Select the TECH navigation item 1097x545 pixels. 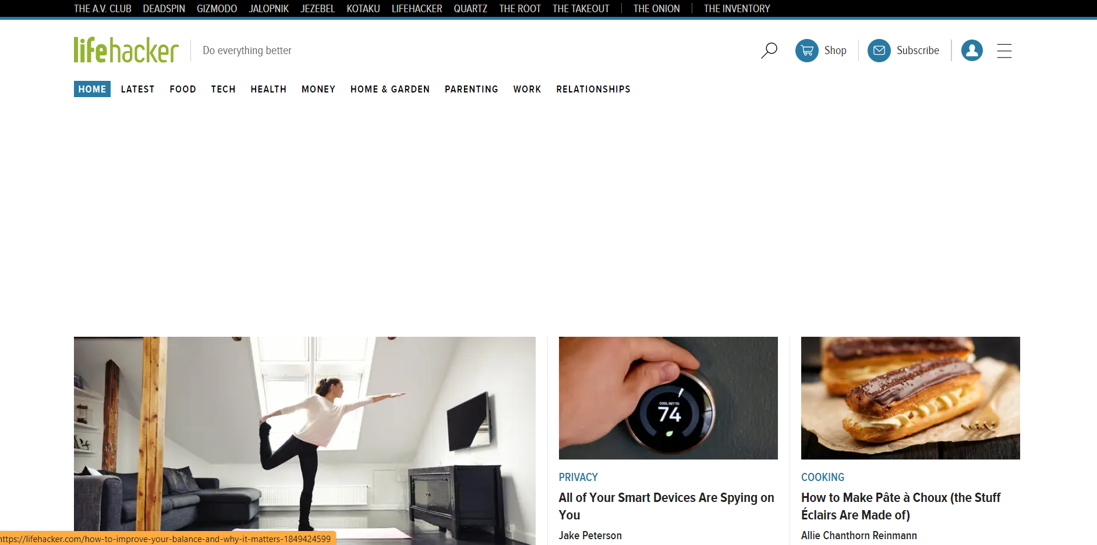click(x=223, y=89)
